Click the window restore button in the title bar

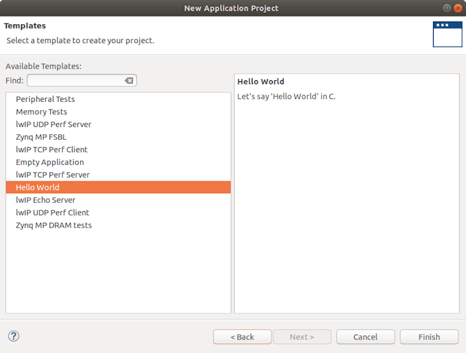[x=447, y=8]
